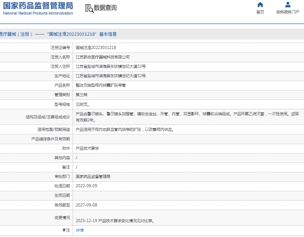Select the 生产地址 address value
This screenshot has width=304, height=237.
[x=111, y=76]
